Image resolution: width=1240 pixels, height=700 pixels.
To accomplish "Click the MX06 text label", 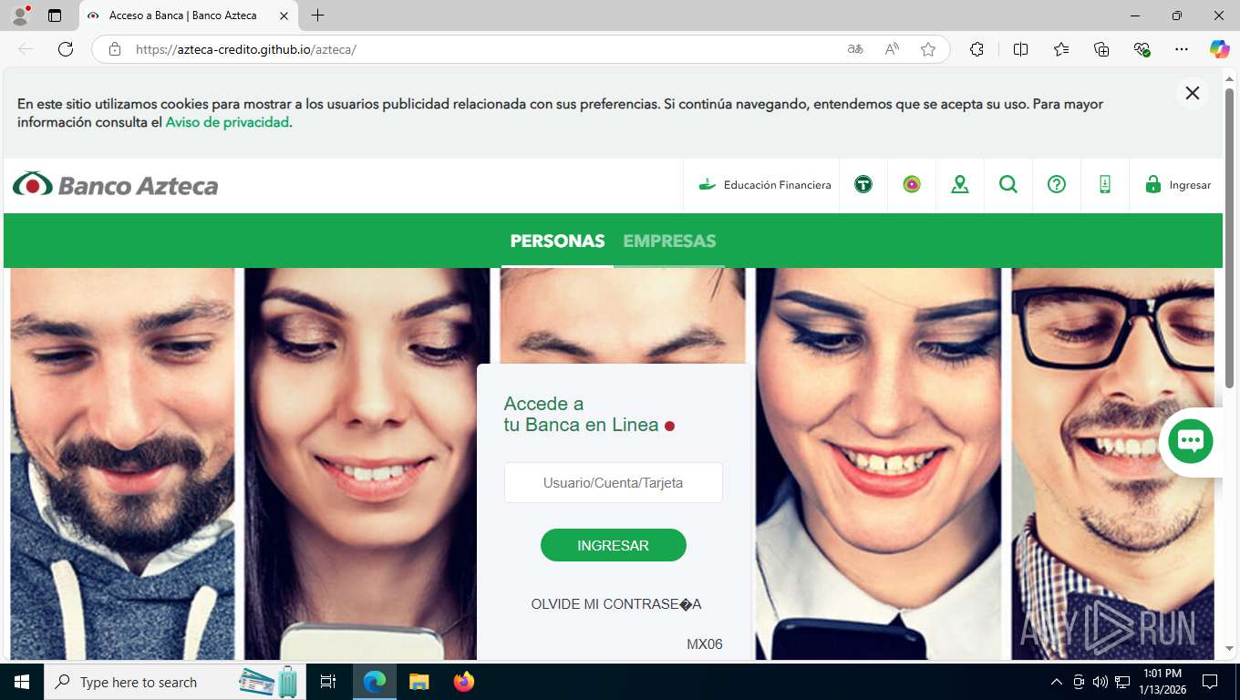I will 705,644.
